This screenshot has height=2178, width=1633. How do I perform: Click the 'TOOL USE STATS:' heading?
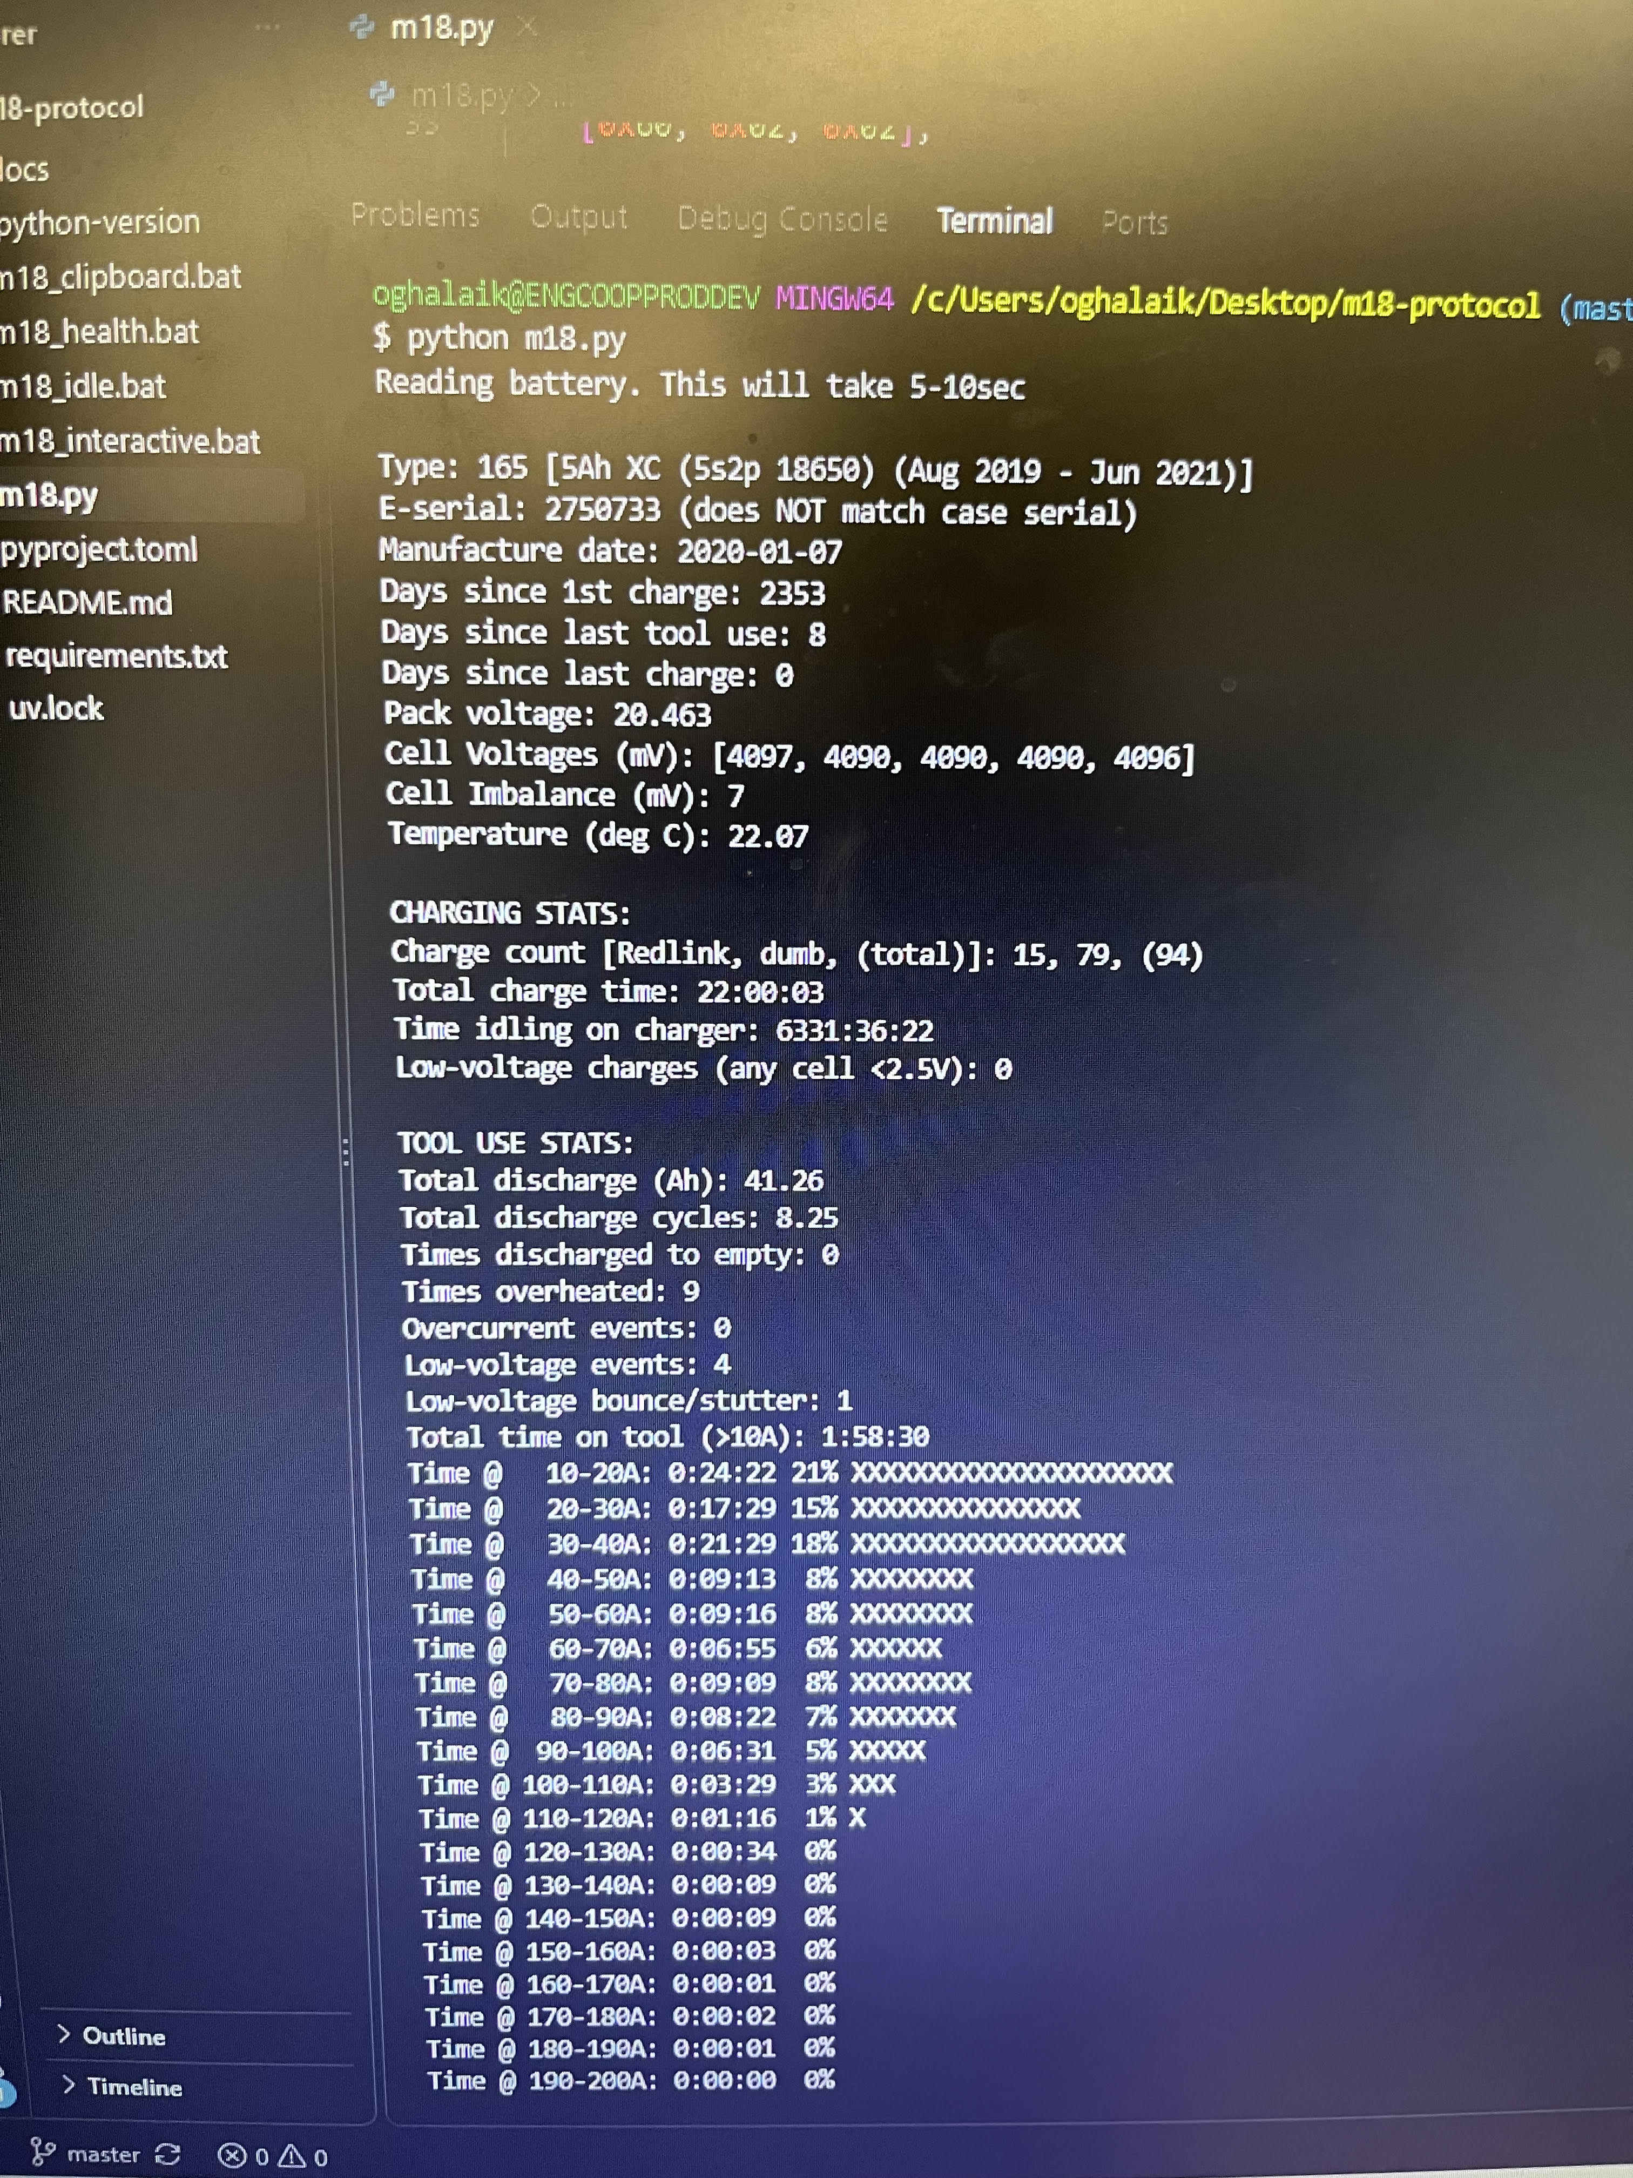pyautogui.click(x=516, y=1143)
